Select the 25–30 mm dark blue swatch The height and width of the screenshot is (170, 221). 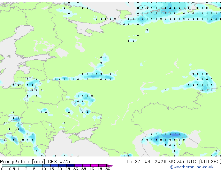[x=70, y=165]
